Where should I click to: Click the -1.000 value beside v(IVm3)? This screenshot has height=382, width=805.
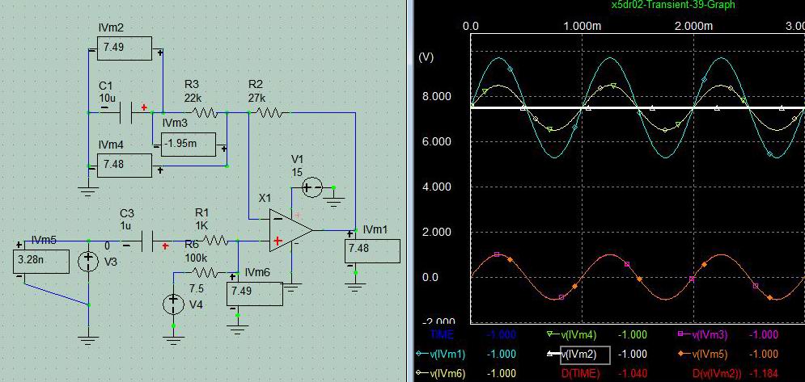(x=764, y=335)
